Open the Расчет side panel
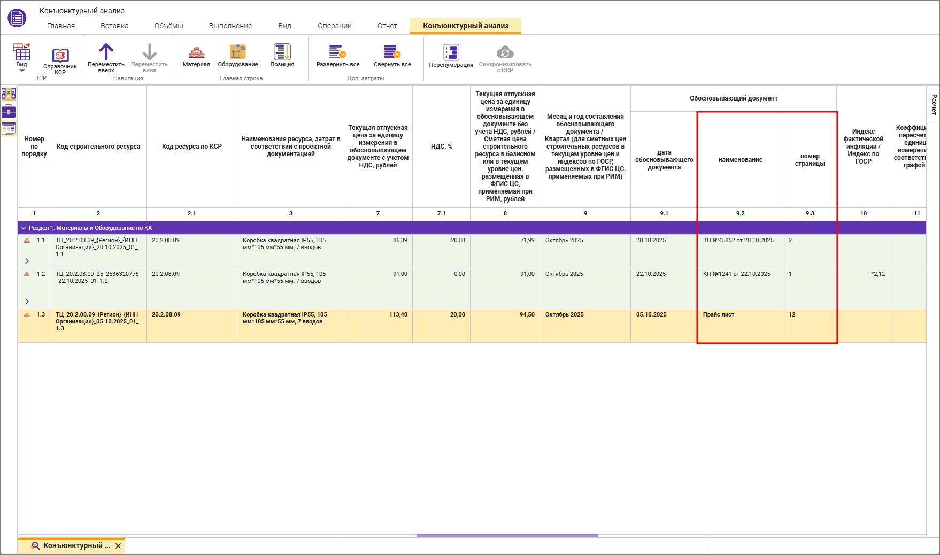This screenshot has width=940, height=555. click(x=934, y=104)
